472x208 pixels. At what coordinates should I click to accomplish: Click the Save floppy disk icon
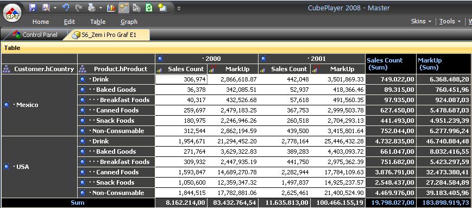tap(33, 8)
